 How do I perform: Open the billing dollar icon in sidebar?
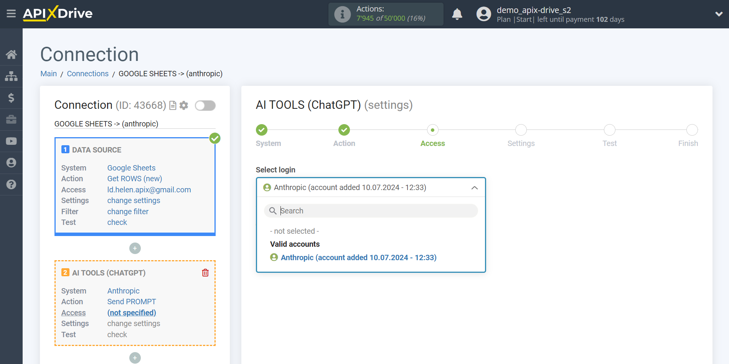coord(11,98)
